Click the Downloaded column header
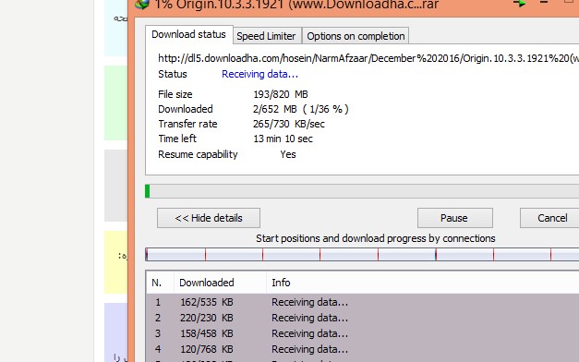 click(220, 283)
